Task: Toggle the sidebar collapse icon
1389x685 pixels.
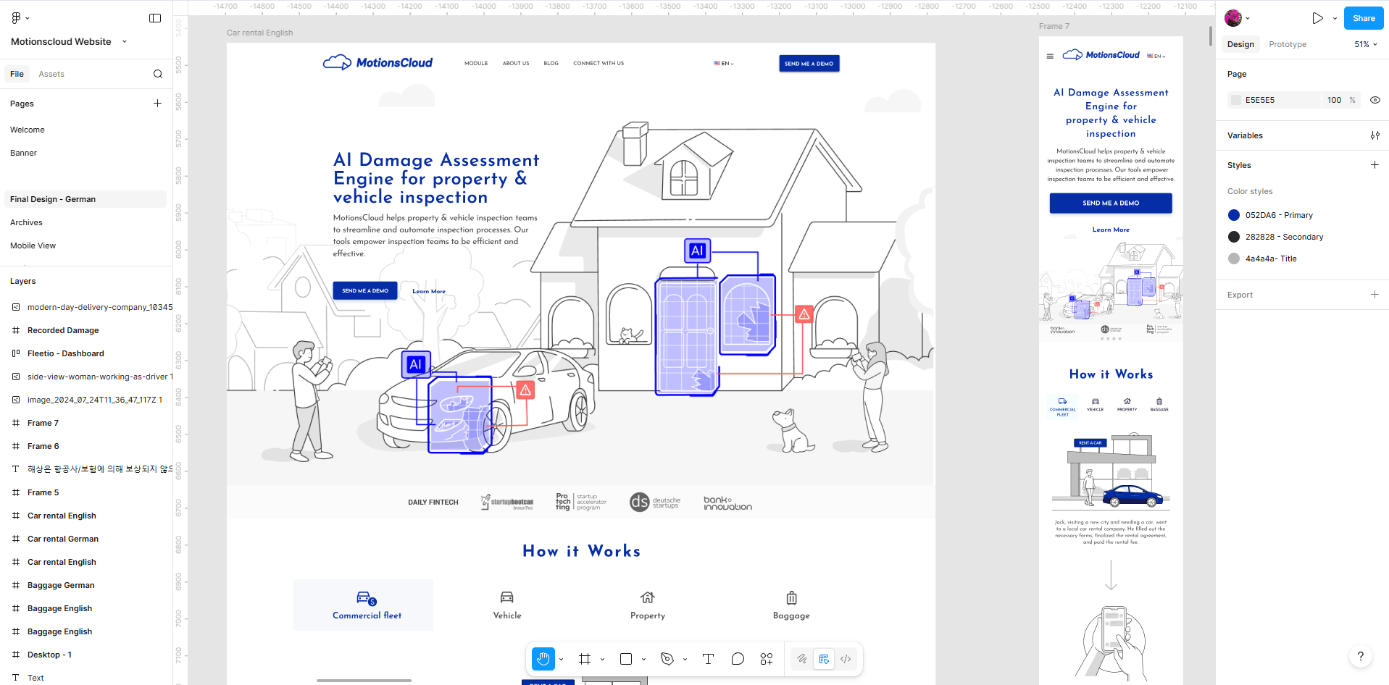Action: tap(155, 18)
